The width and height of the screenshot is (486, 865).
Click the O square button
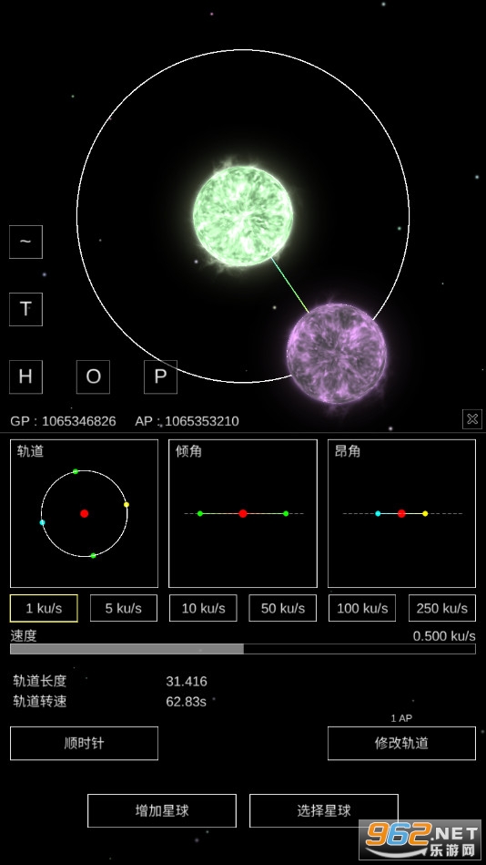(93, 376)
